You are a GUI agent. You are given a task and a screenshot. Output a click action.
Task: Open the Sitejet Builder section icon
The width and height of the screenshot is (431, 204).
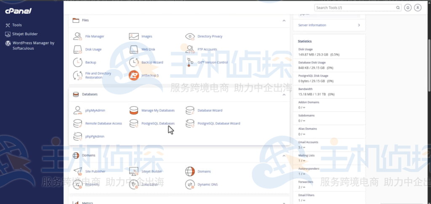(x=134, y=171)
